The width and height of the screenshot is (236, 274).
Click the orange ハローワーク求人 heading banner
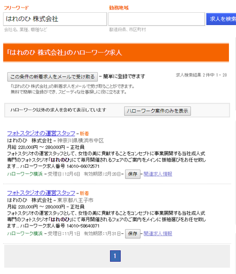click(x=116, y=53)
